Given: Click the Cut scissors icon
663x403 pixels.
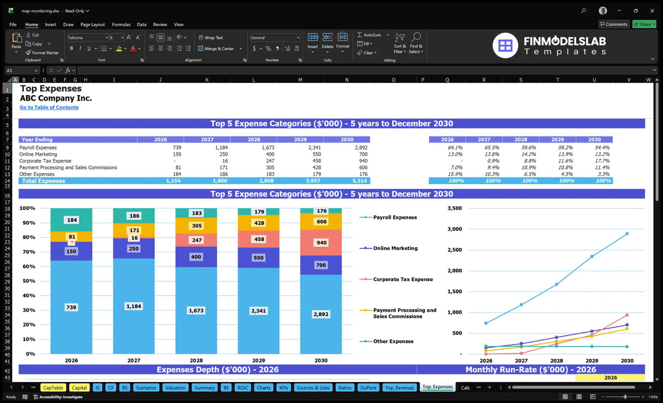Looking at the screenshot, I should click(28, 35).
